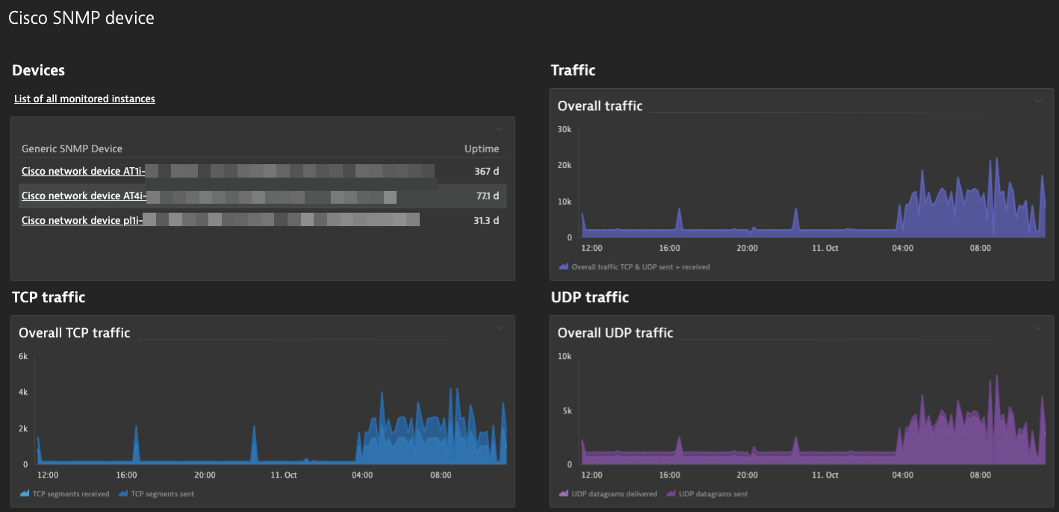The height and width of the screenshot is (512, 1059).
Task: Click the 08:00 time label in UDP traffic chart
Action: (x=981, y=475)
